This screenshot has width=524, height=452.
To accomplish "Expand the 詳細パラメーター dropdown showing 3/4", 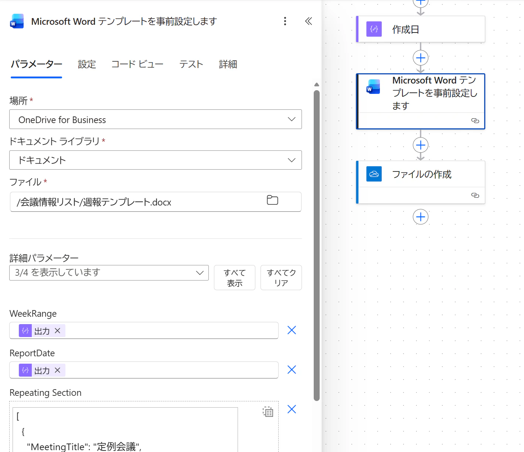I will [x=109, y=273].
